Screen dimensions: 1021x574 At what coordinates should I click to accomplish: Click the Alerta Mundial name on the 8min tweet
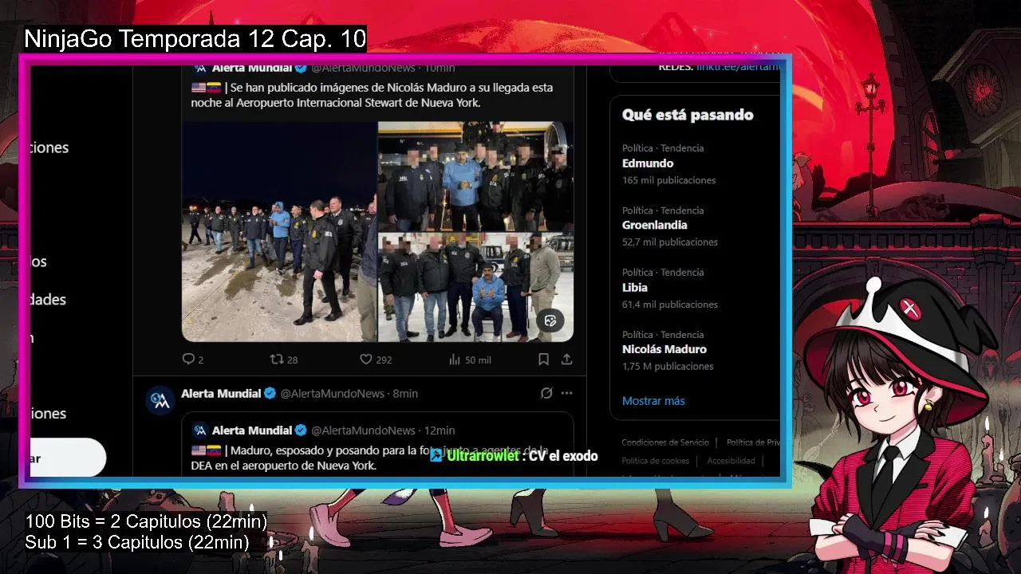[x=221, y=393]
